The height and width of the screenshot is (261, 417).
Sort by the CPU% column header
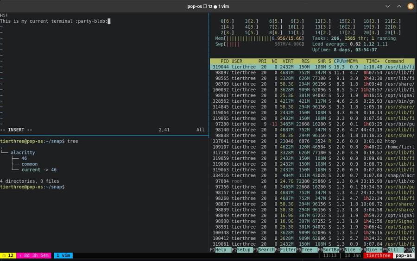point(340,61)
